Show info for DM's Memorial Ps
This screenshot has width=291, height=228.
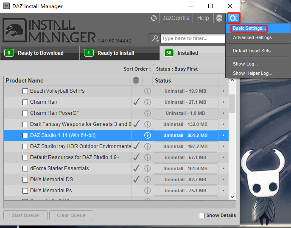[x=148, y=191]
